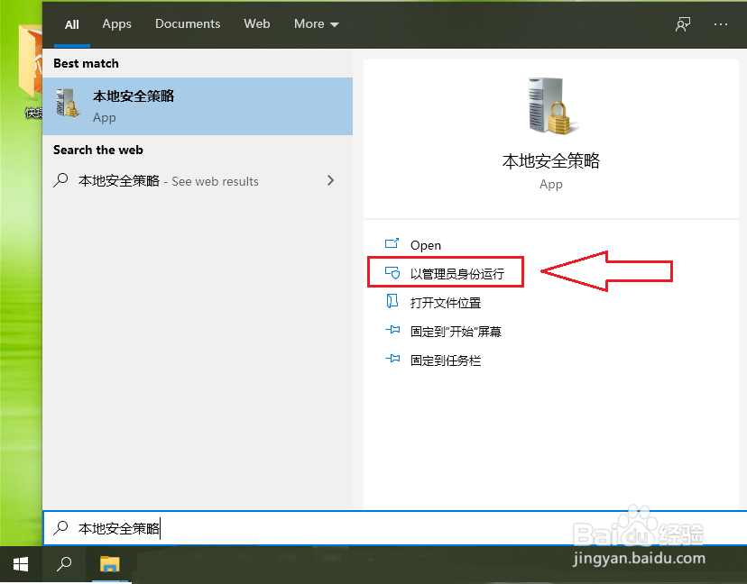Screen dimensions: 747x584
Task: Expand the See web results arrow
Action: coord(332,181)
